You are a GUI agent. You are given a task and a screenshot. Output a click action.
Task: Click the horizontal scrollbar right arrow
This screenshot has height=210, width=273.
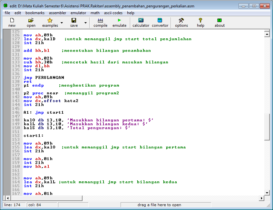pos(261,198)
